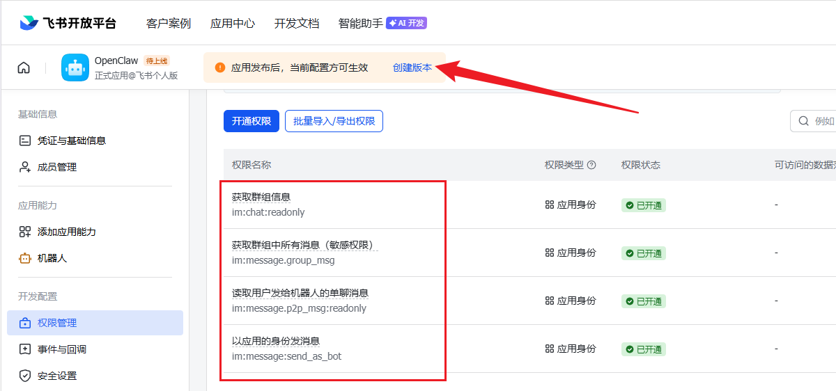This screenshot has width=836, height=391.
Task: Open 智能助手 AI 开发 menu item
Action: [382, 23]
